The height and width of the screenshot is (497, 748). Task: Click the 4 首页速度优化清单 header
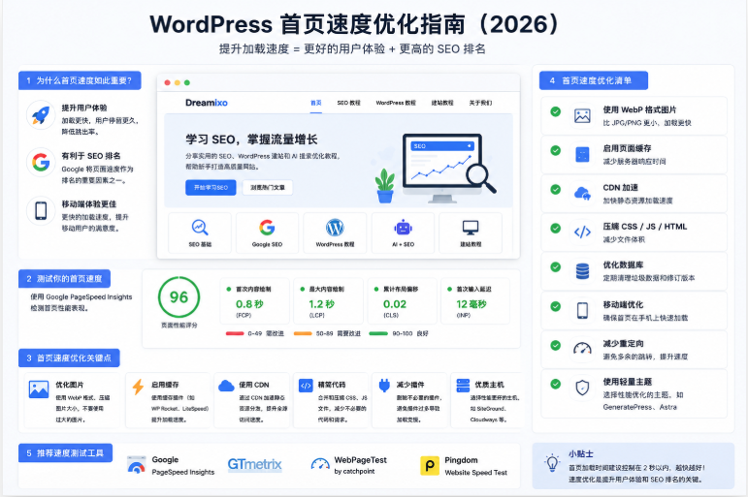click(594, 80)
